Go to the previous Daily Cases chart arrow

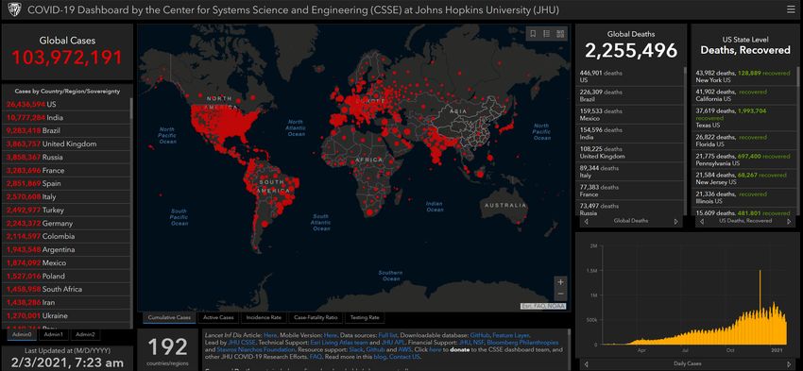[586, 364]
